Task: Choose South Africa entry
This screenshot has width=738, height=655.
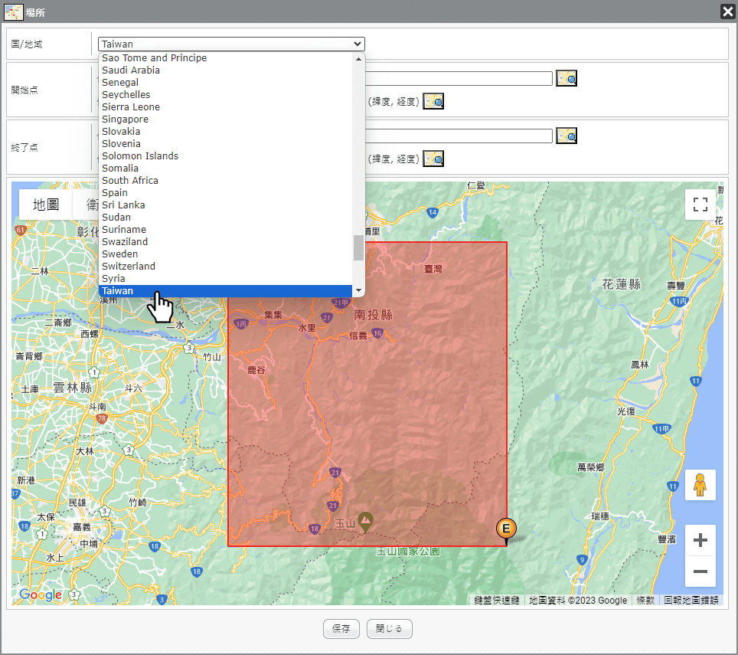Action: pyautogui.click(x=225, y=180)
